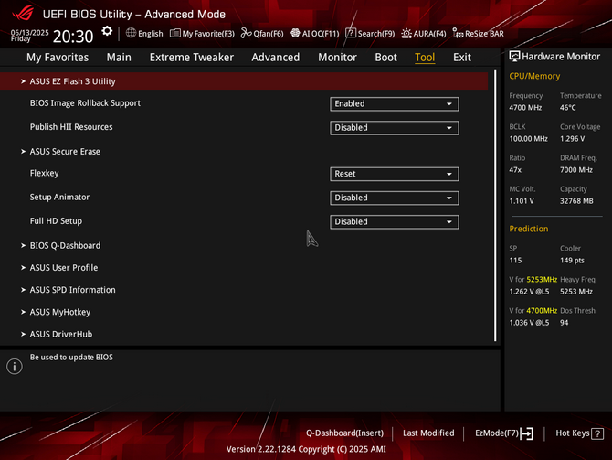This screenshot has width=612, height=460.
Task: Click the settings gear icon beside the clock
Action: coord(107,31)
